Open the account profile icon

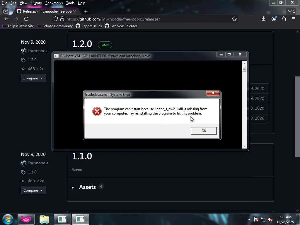coord(274,19)
